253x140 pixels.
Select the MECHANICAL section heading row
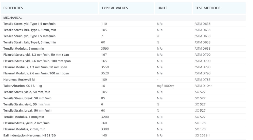pyautogui.click(x=123, y=18)
